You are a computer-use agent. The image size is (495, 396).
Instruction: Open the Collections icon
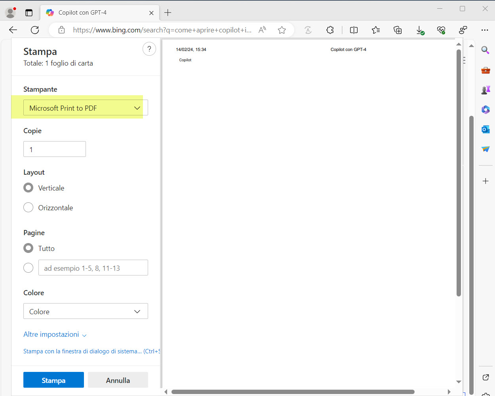click(398, 30)
